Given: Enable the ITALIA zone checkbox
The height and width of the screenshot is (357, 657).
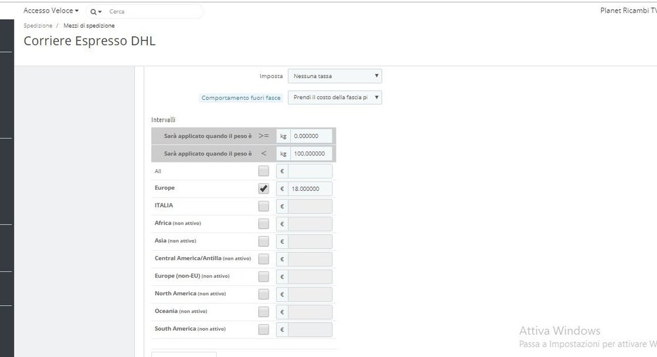Looking at the screenshot, I should 263,206.
